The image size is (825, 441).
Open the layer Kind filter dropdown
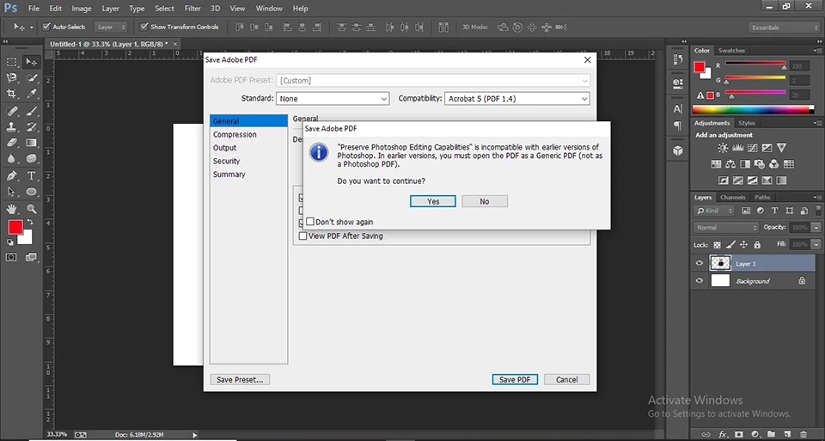tap(714, 211)
